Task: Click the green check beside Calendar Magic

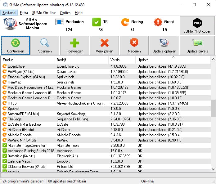Action: point(5,161)
